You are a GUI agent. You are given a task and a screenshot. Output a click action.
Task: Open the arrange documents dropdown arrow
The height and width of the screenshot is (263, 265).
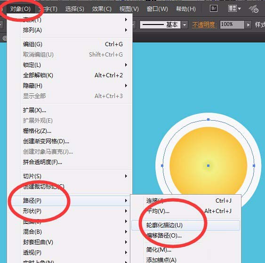239,8
